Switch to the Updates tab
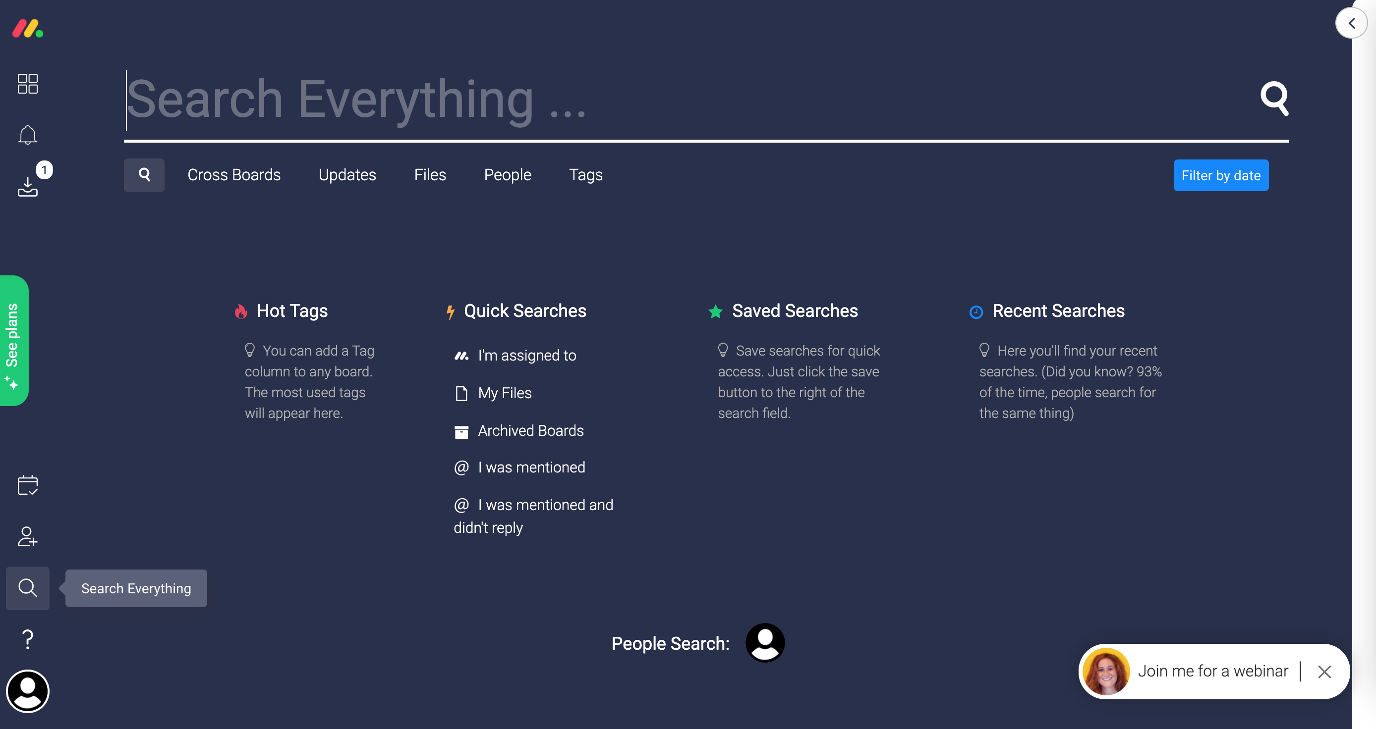This screenshot has width=1376, height=729. (347, 175)
